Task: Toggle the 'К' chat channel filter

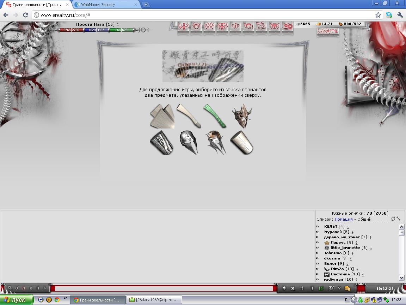Action: pyautogui.click(x=31, y=288)
